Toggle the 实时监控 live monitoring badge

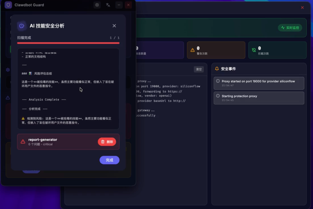coord(290,28)
